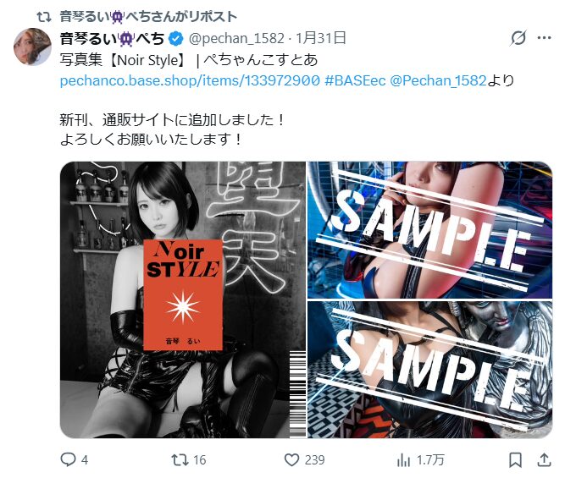565x478 pixels.
Task: Open the @Pechan_1582 mention link
Action: coord(438,80)
